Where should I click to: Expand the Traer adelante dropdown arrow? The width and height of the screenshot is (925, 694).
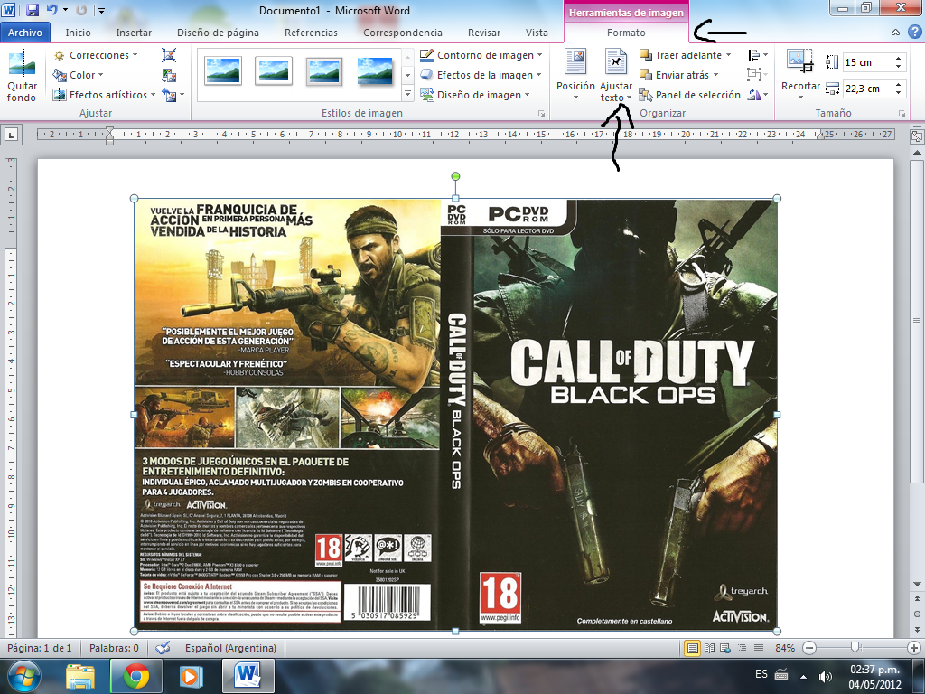coord(729,55)
